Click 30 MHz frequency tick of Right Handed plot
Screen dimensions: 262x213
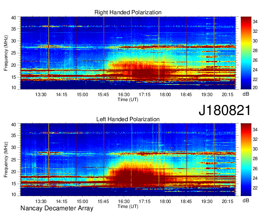(13, 41)
